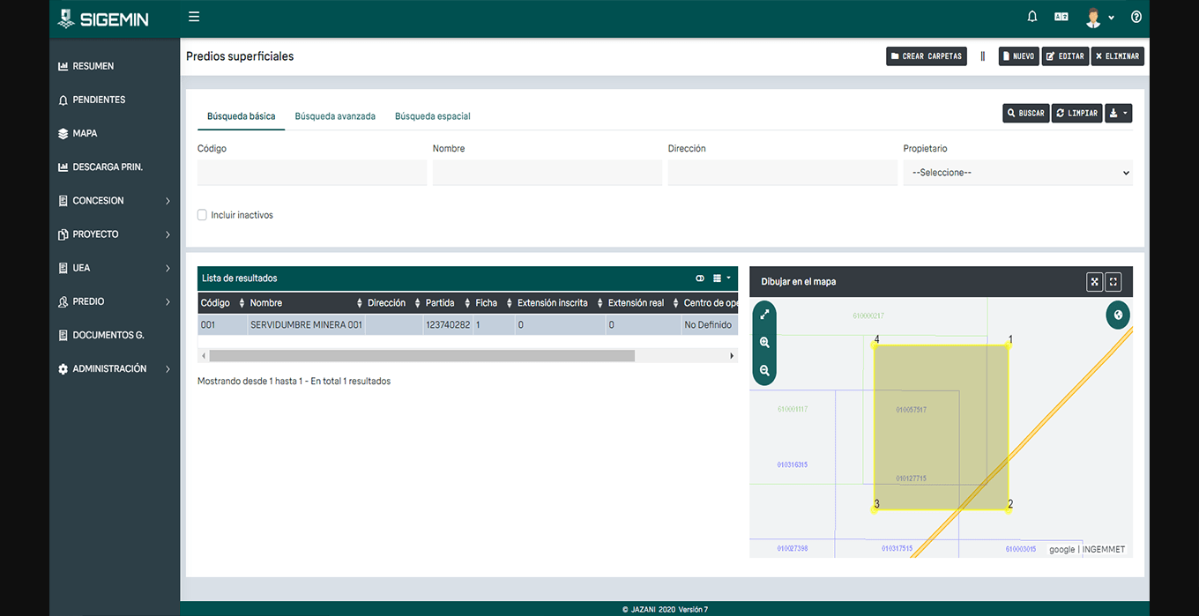This screenshot has width=1199, height=616.
Task: Zoom in on the map
Action: [x=764, y=343]
